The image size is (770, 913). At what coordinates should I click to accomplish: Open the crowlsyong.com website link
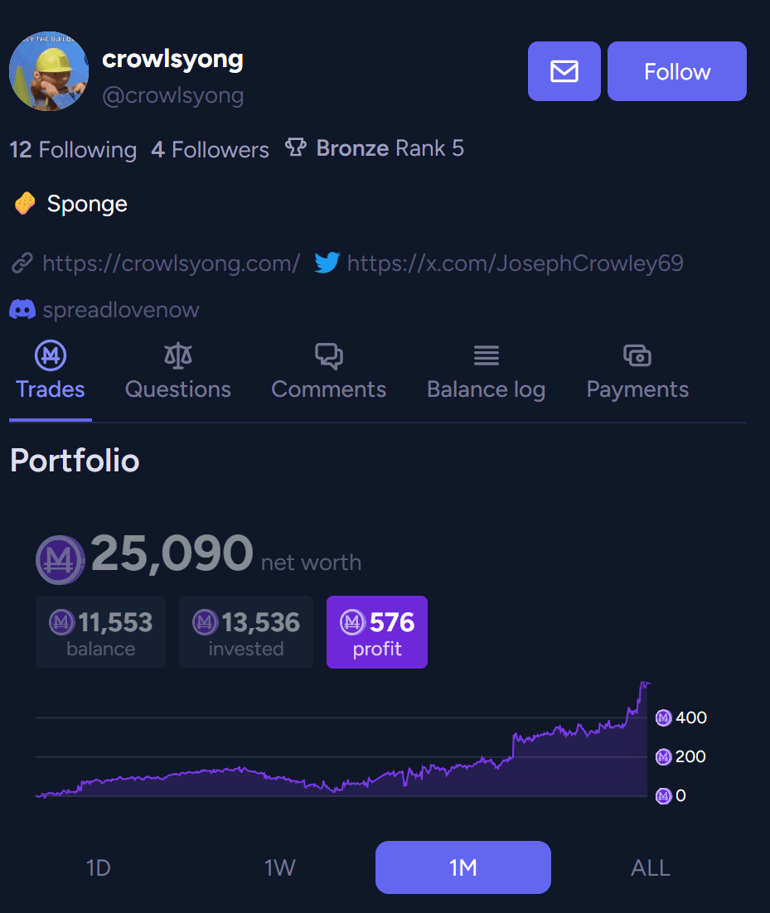point(172,263)
